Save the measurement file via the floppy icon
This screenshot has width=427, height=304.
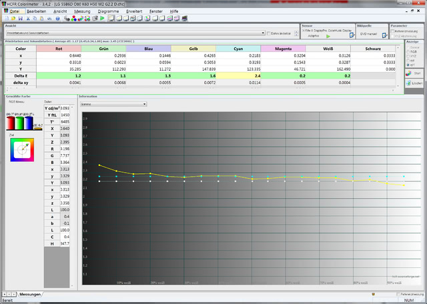point(21,19)
